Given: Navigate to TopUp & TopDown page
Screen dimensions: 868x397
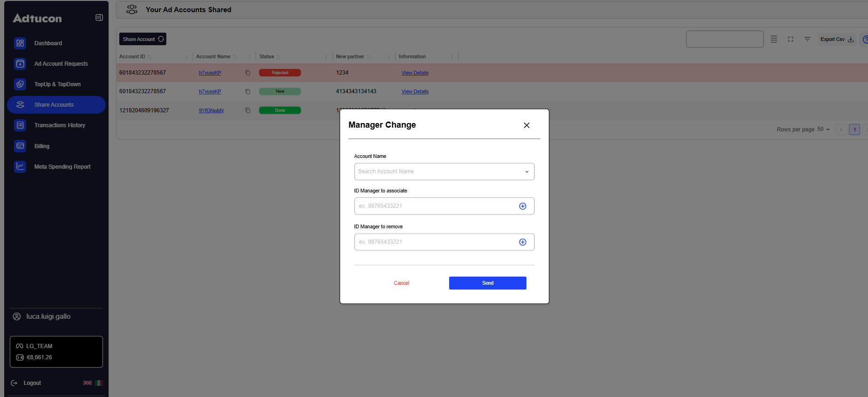Looking at the screenshot, I should [x=57, y=84].
